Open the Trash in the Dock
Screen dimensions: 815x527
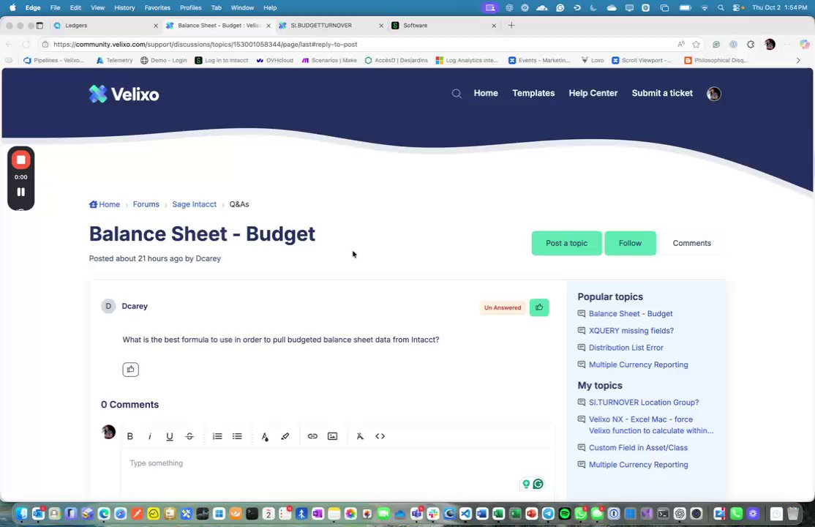pyautogui.click(x=792, y=514)
